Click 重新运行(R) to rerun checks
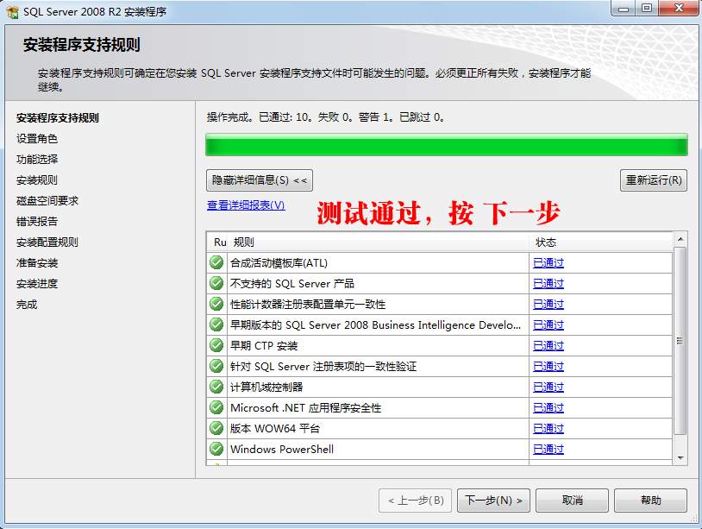The image size is (702, 529). (x=653, y=180)
